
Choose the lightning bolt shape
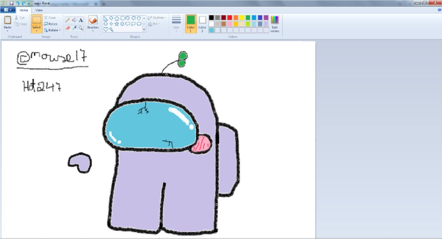(111, 29)
